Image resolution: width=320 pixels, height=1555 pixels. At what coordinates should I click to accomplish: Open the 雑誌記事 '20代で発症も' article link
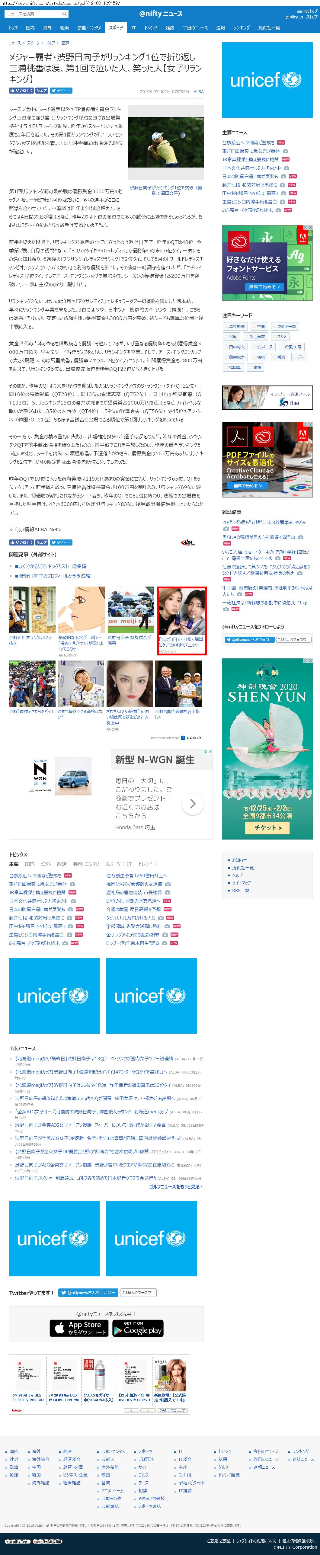click(264, 522)
